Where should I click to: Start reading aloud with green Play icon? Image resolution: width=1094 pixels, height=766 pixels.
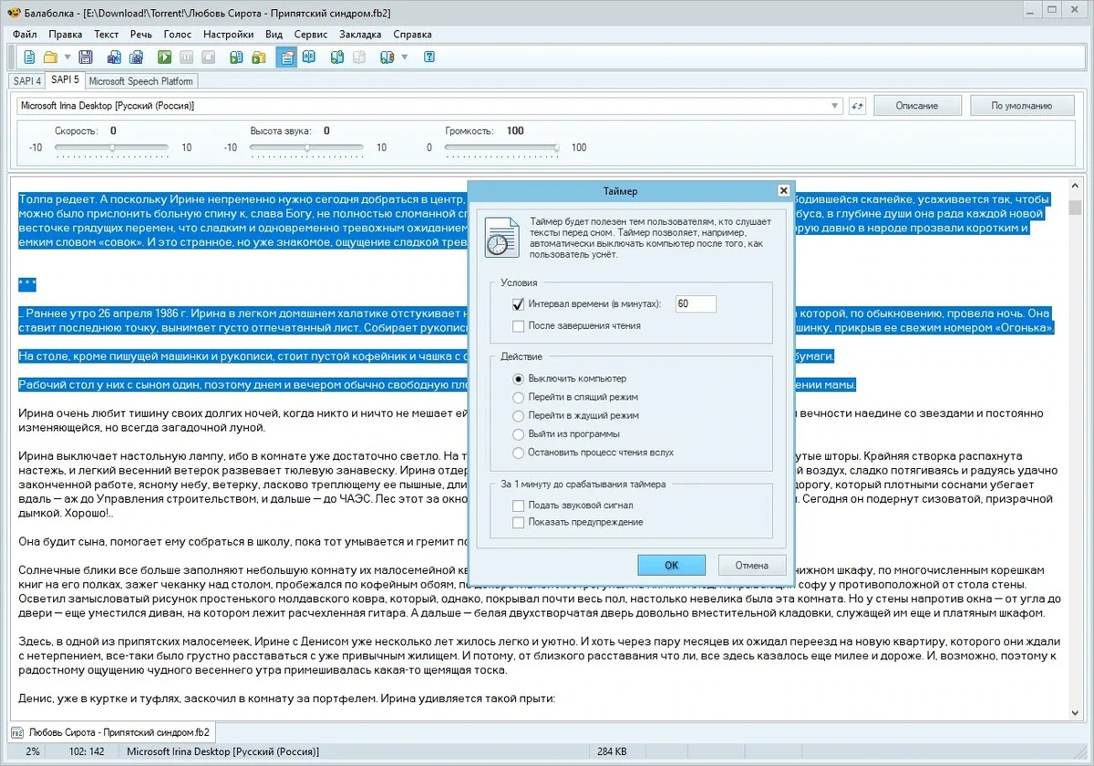pos(164,57)
